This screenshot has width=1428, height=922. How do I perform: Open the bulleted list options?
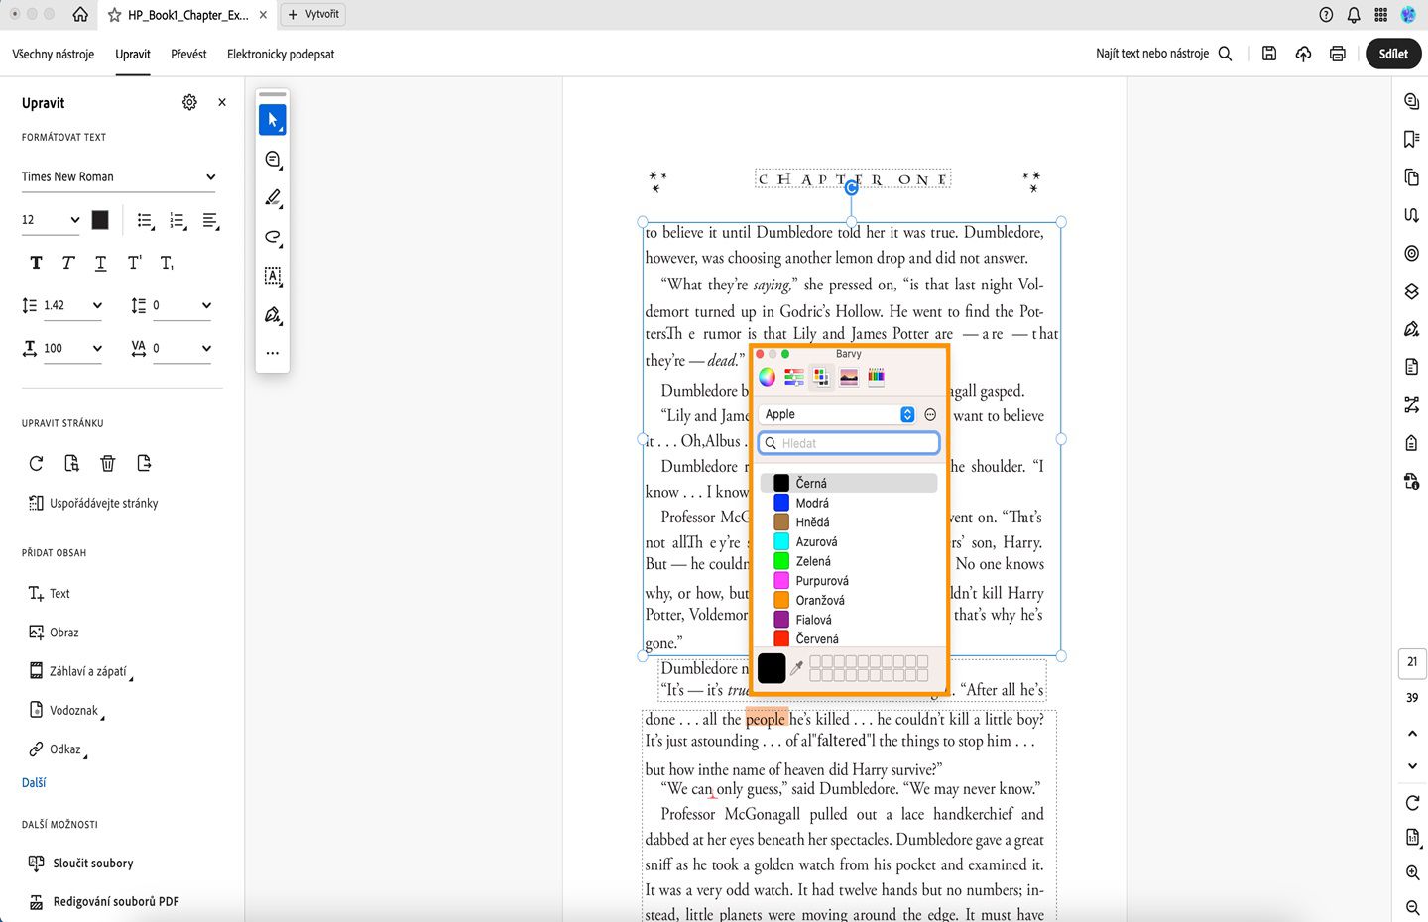point(146,221)
